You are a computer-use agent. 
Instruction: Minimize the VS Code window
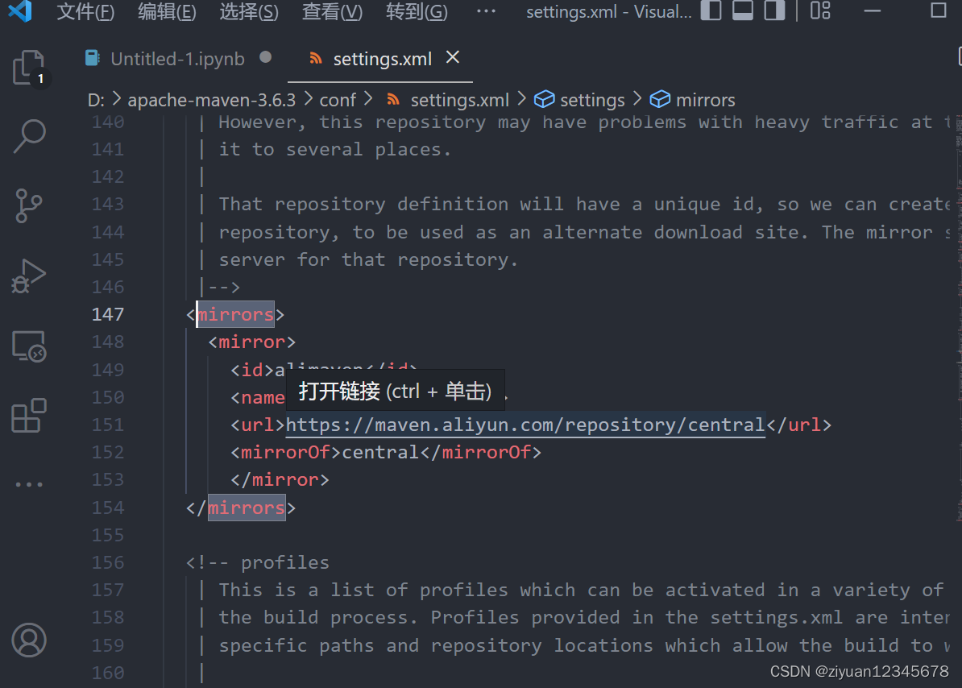(873, 11)
